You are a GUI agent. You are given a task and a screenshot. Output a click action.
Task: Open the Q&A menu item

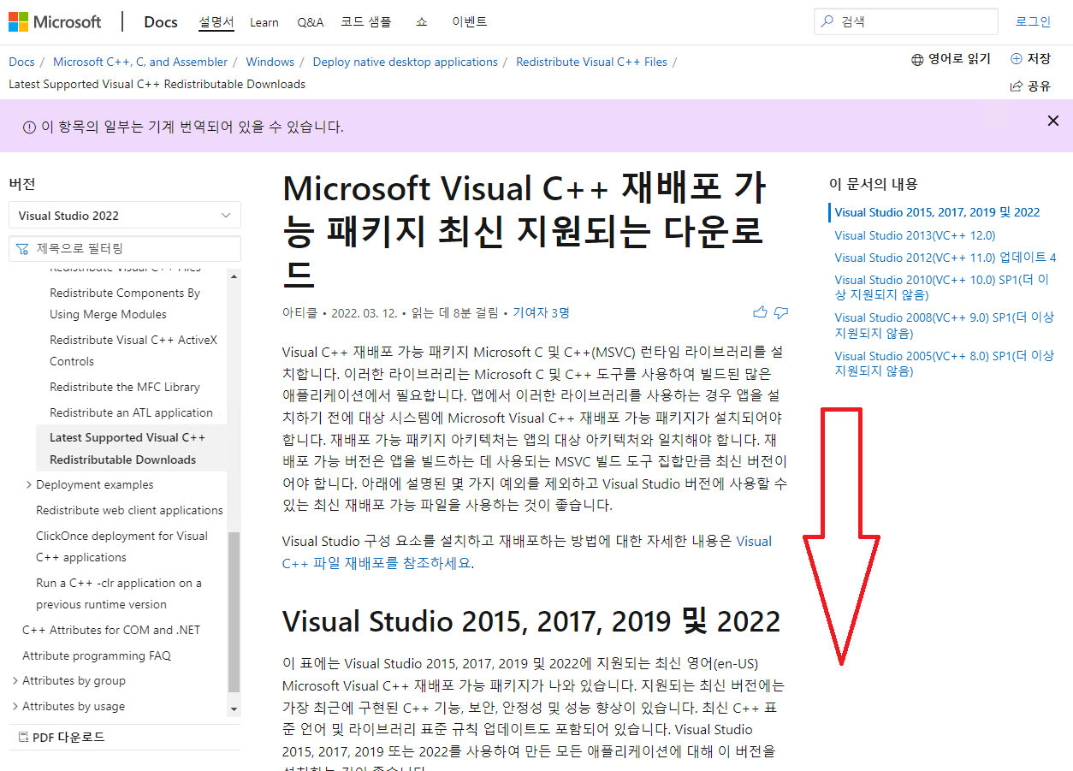311,22
